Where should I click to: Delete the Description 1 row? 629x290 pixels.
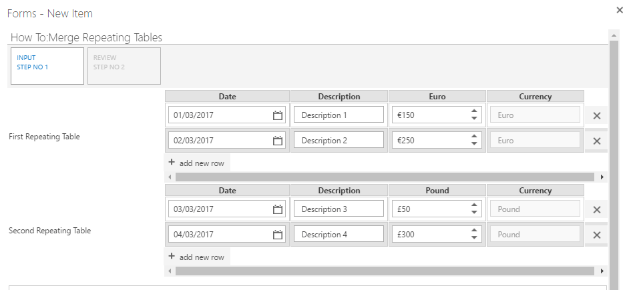tap(596, 115)
